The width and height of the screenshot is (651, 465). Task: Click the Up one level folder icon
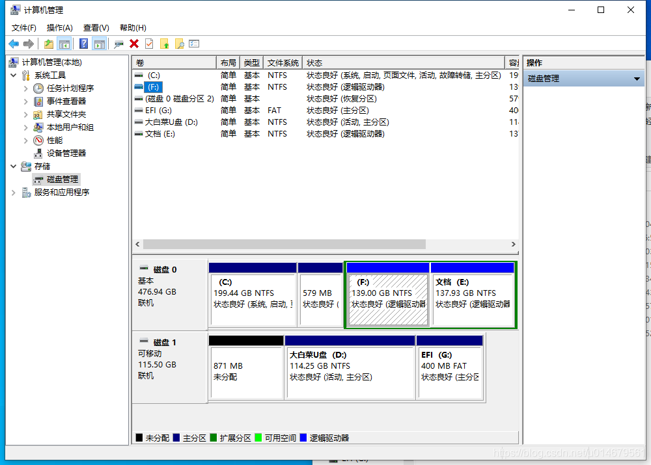click(49, 44)
